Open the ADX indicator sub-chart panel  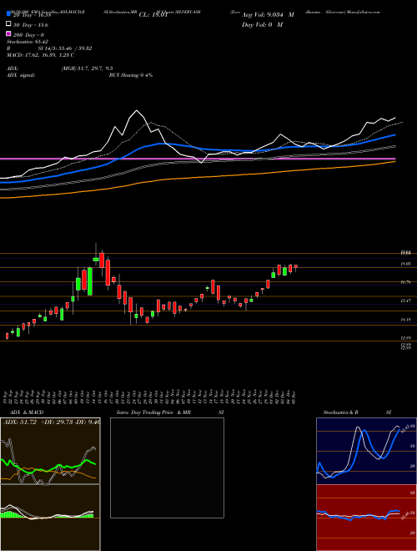click(50, 451)
